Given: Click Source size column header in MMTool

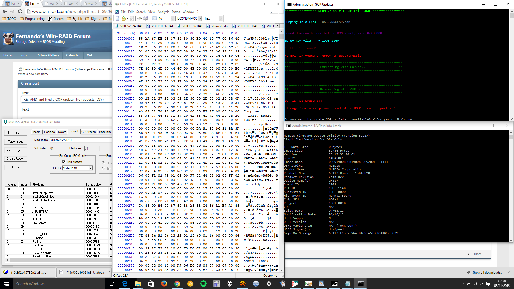Looking at the screenshot, I should click(x=96, y=184).
